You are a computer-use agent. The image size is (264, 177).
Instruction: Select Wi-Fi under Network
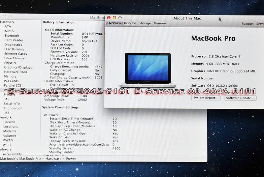pyautogui.click(x=7, y=145)
